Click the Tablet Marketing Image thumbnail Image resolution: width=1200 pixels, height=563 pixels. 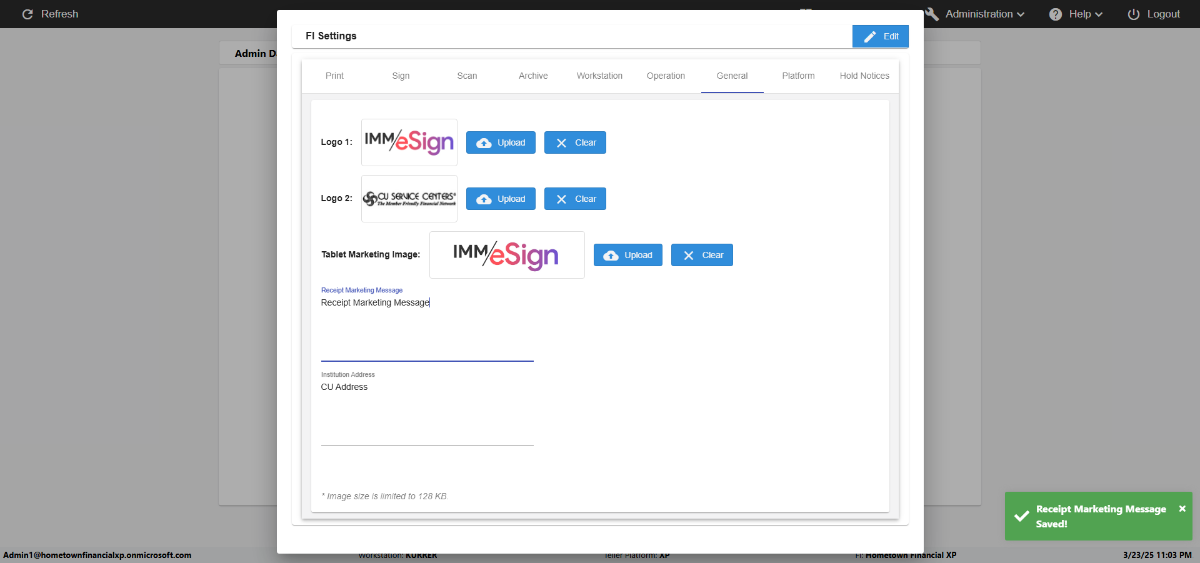tap(507, 255)
